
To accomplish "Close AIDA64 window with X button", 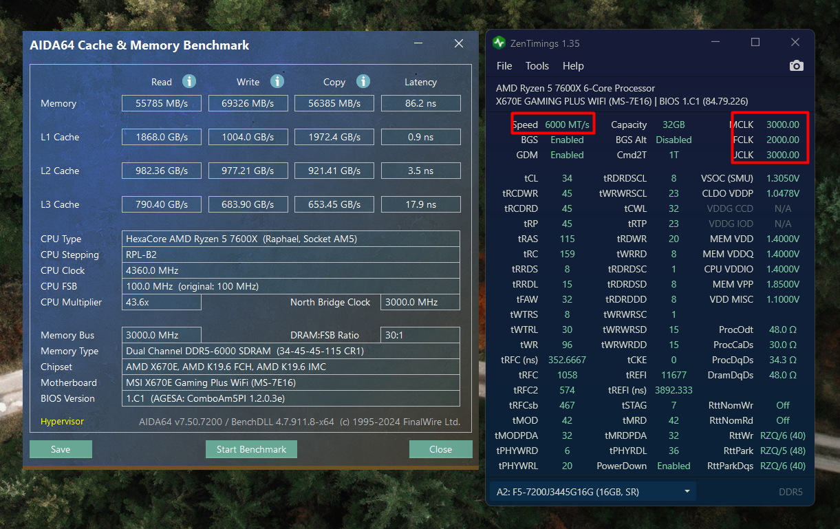I will (x=459, y=44).
